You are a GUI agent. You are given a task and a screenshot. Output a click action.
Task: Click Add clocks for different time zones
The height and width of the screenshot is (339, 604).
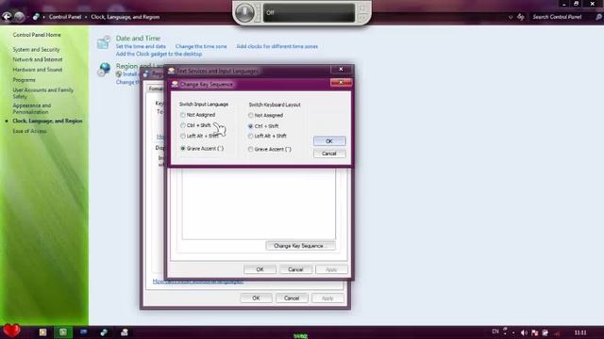pyautogui.click(x=277, y=46)
